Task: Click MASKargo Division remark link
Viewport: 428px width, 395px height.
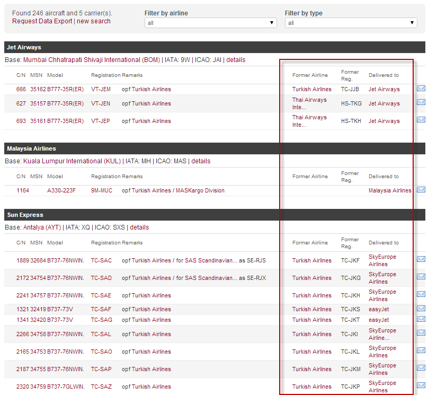Action: 200,190
